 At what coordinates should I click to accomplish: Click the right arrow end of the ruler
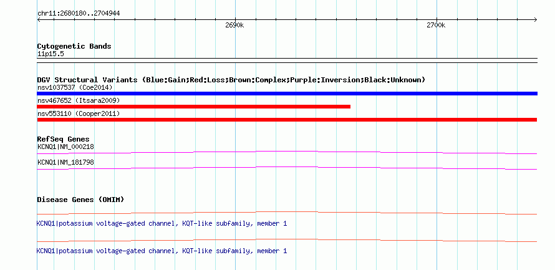[535, 20]
